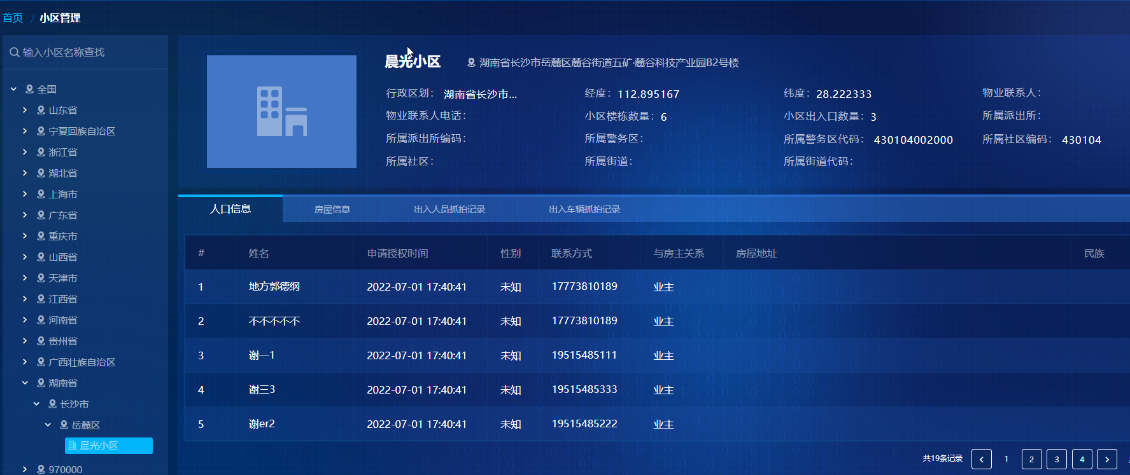
Task: Click the police district code 430104002000
Action: pyautogui.click(x=914, y=140)
